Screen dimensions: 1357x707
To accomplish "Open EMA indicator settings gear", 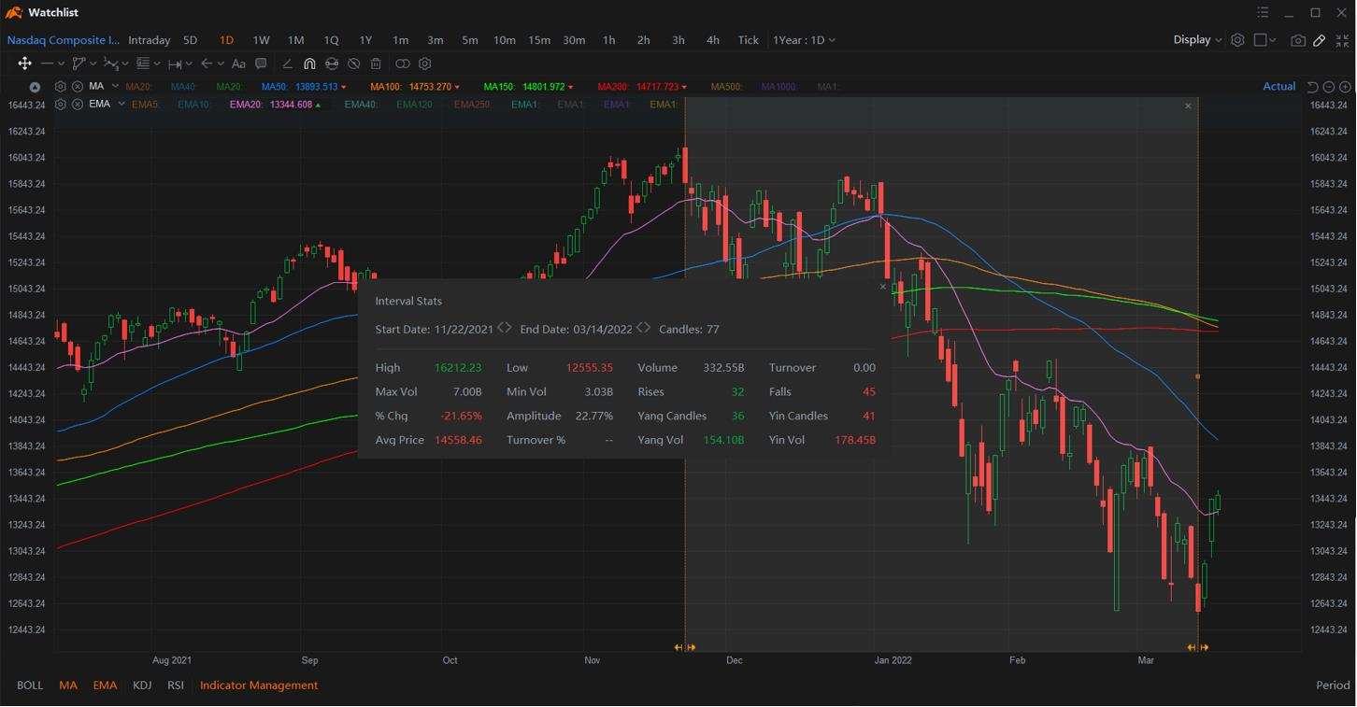I will [61, 104].
